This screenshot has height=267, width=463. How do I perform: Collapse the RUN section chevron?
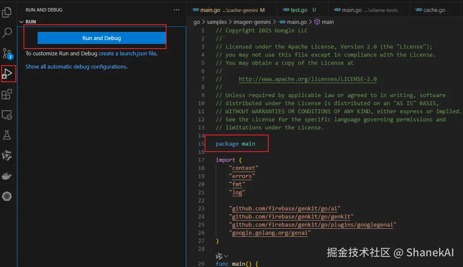21,22
